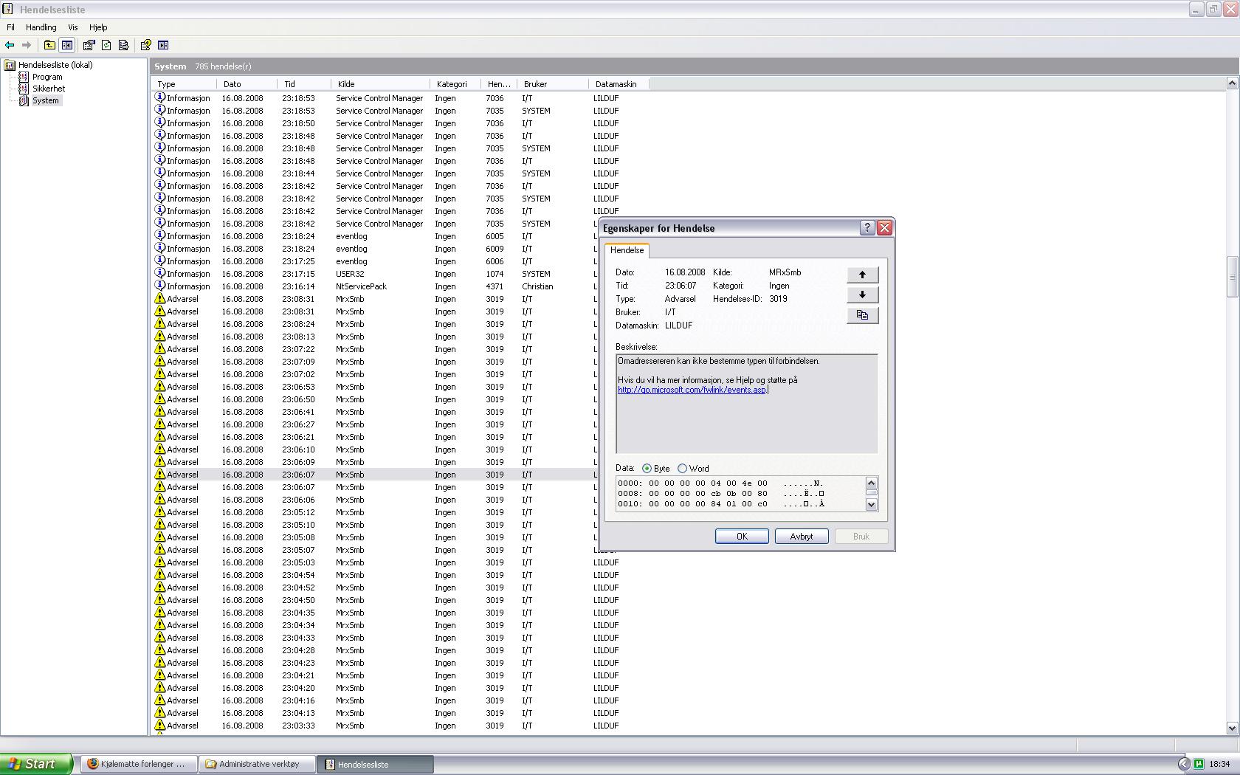Click inside the Beskrivelse description text box

tap(747, 404)
